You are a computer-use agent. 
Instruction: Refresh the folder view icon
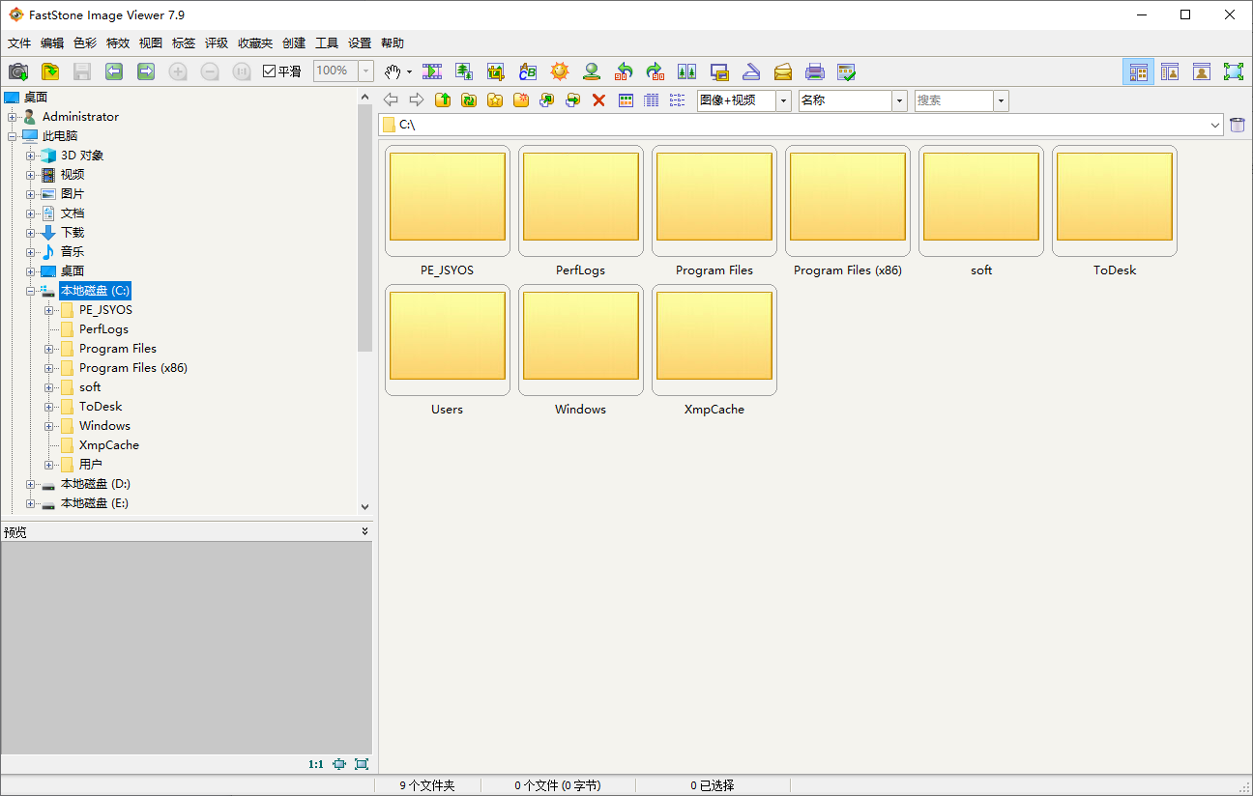click(469, 99)
